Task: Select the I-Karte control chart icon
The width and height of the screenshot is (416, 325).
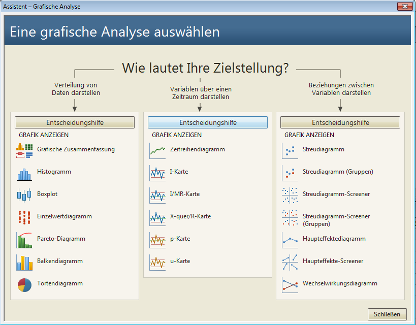Action: click(x=157, y=173)
